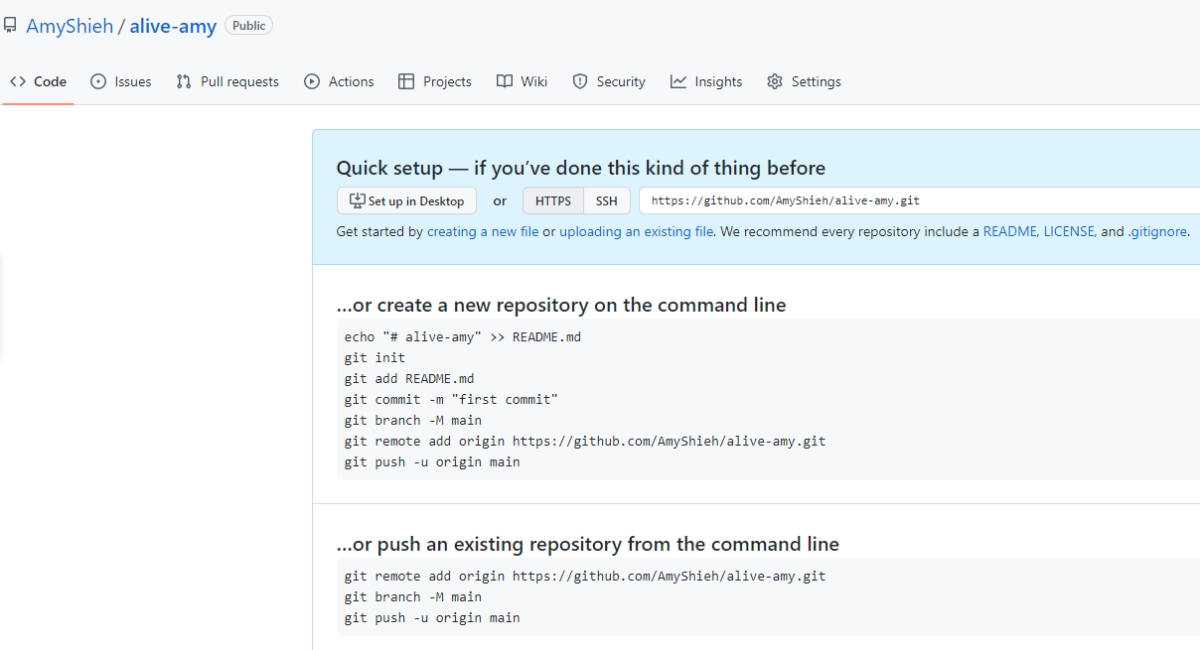Open the repository Settings tab
The width and height of the screenshot is (1200, 650).
point(805,81)
